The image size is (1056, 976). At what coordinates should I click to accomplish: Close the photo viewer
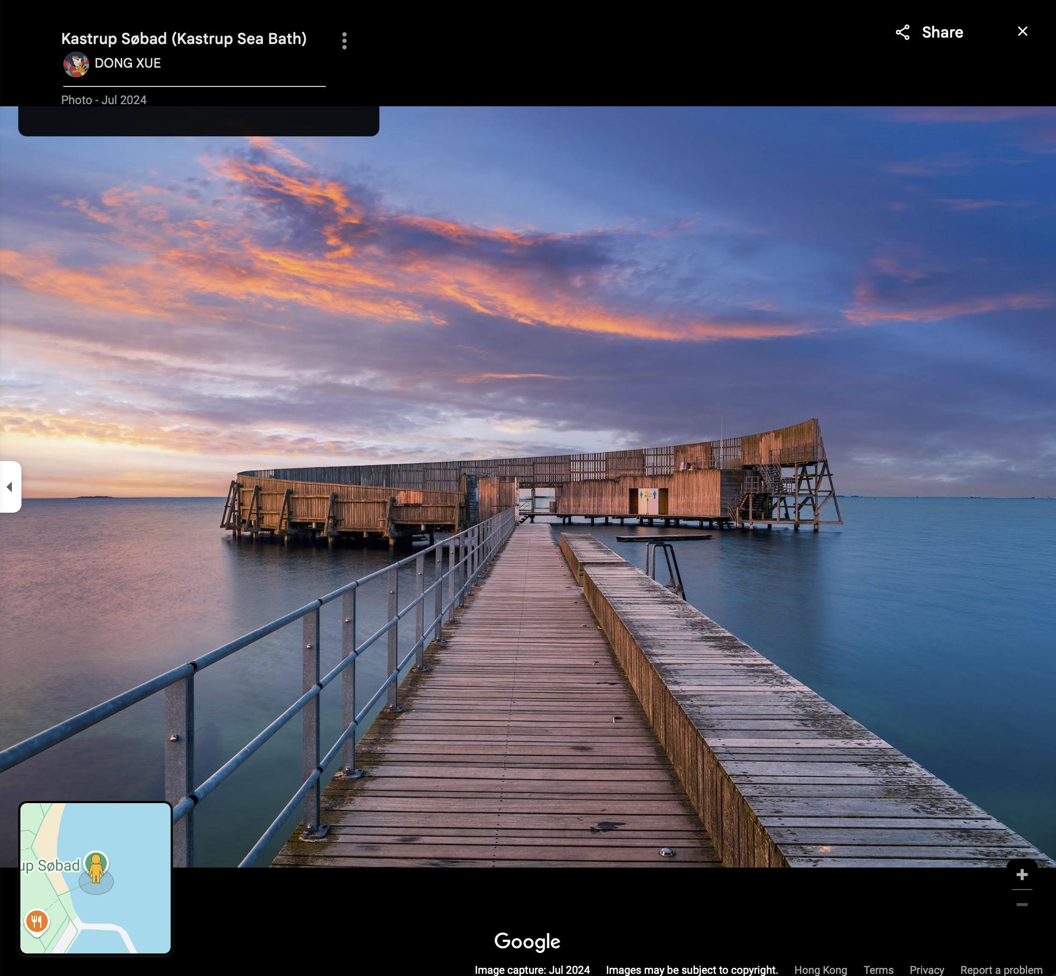pyautogui.click(x=1023, y=32)
